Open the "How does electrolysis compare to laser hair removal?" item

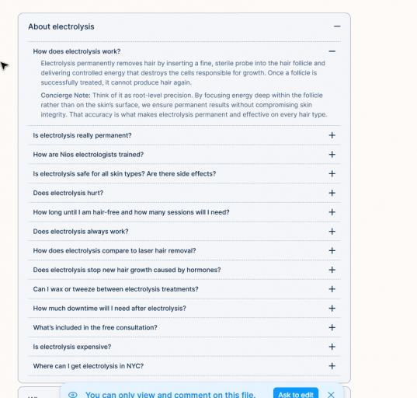click(x=184, y=250)
